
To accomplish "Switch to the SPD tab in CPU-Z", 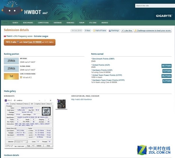I will pyautogui.click(x=32, y=104).
